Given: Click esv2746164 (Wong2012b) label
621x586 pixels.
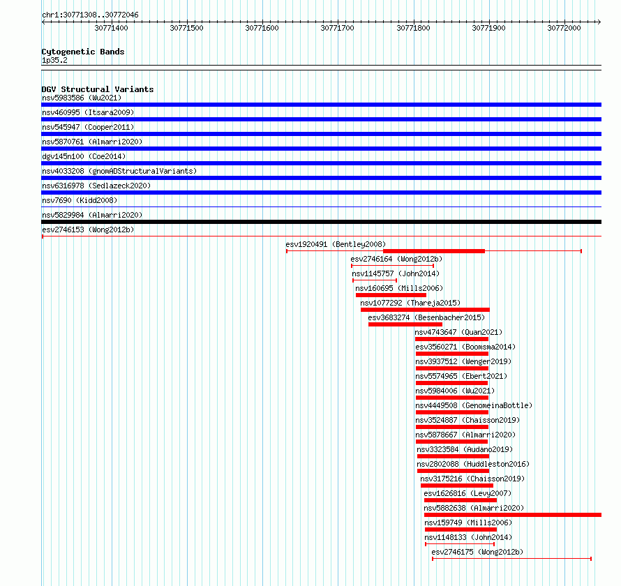Looking at the screenshot, I should [x=396, y=259].
